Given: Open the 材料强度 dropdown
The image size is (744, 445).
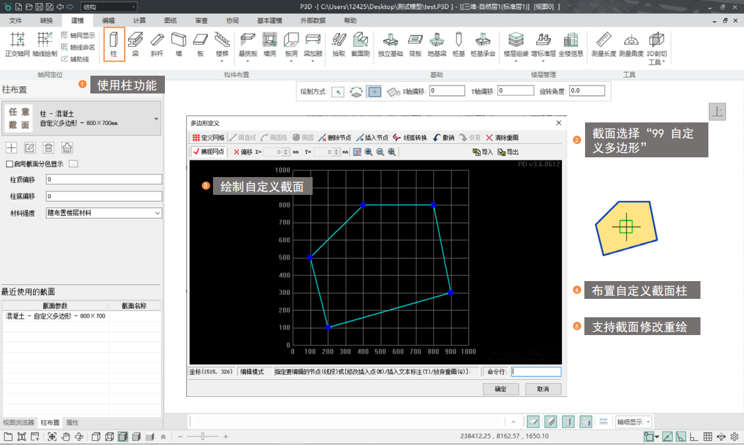Looking at the screenshot, I should pyautogui.click(x=104, y=213).
